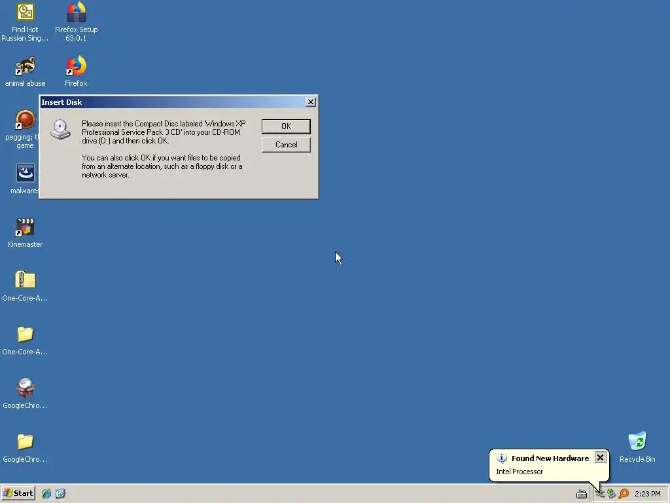Click the Recycle Bin label text
The width and height of the screenshot is (670, 503).
[637, 459]
